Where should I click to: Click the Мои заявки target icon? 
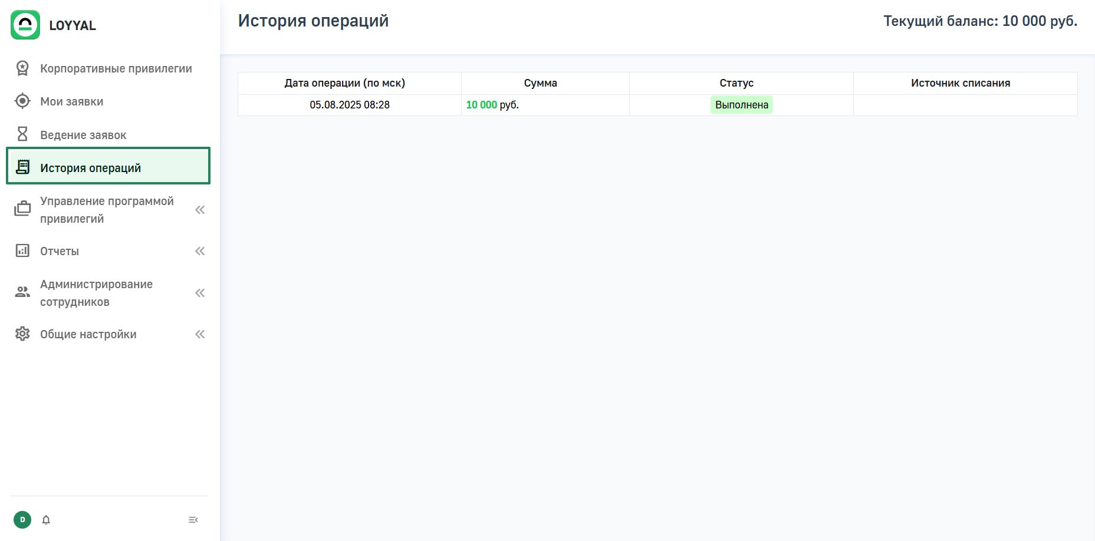click(22, 101)
